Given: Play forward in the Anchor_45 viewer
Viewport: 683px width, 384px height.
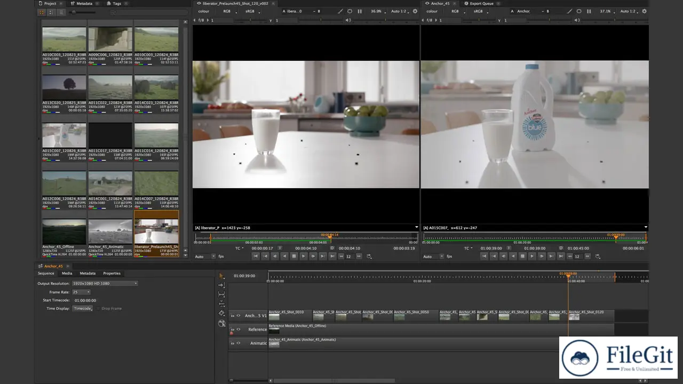Looking at the screenshot, I should click(532, 257).
